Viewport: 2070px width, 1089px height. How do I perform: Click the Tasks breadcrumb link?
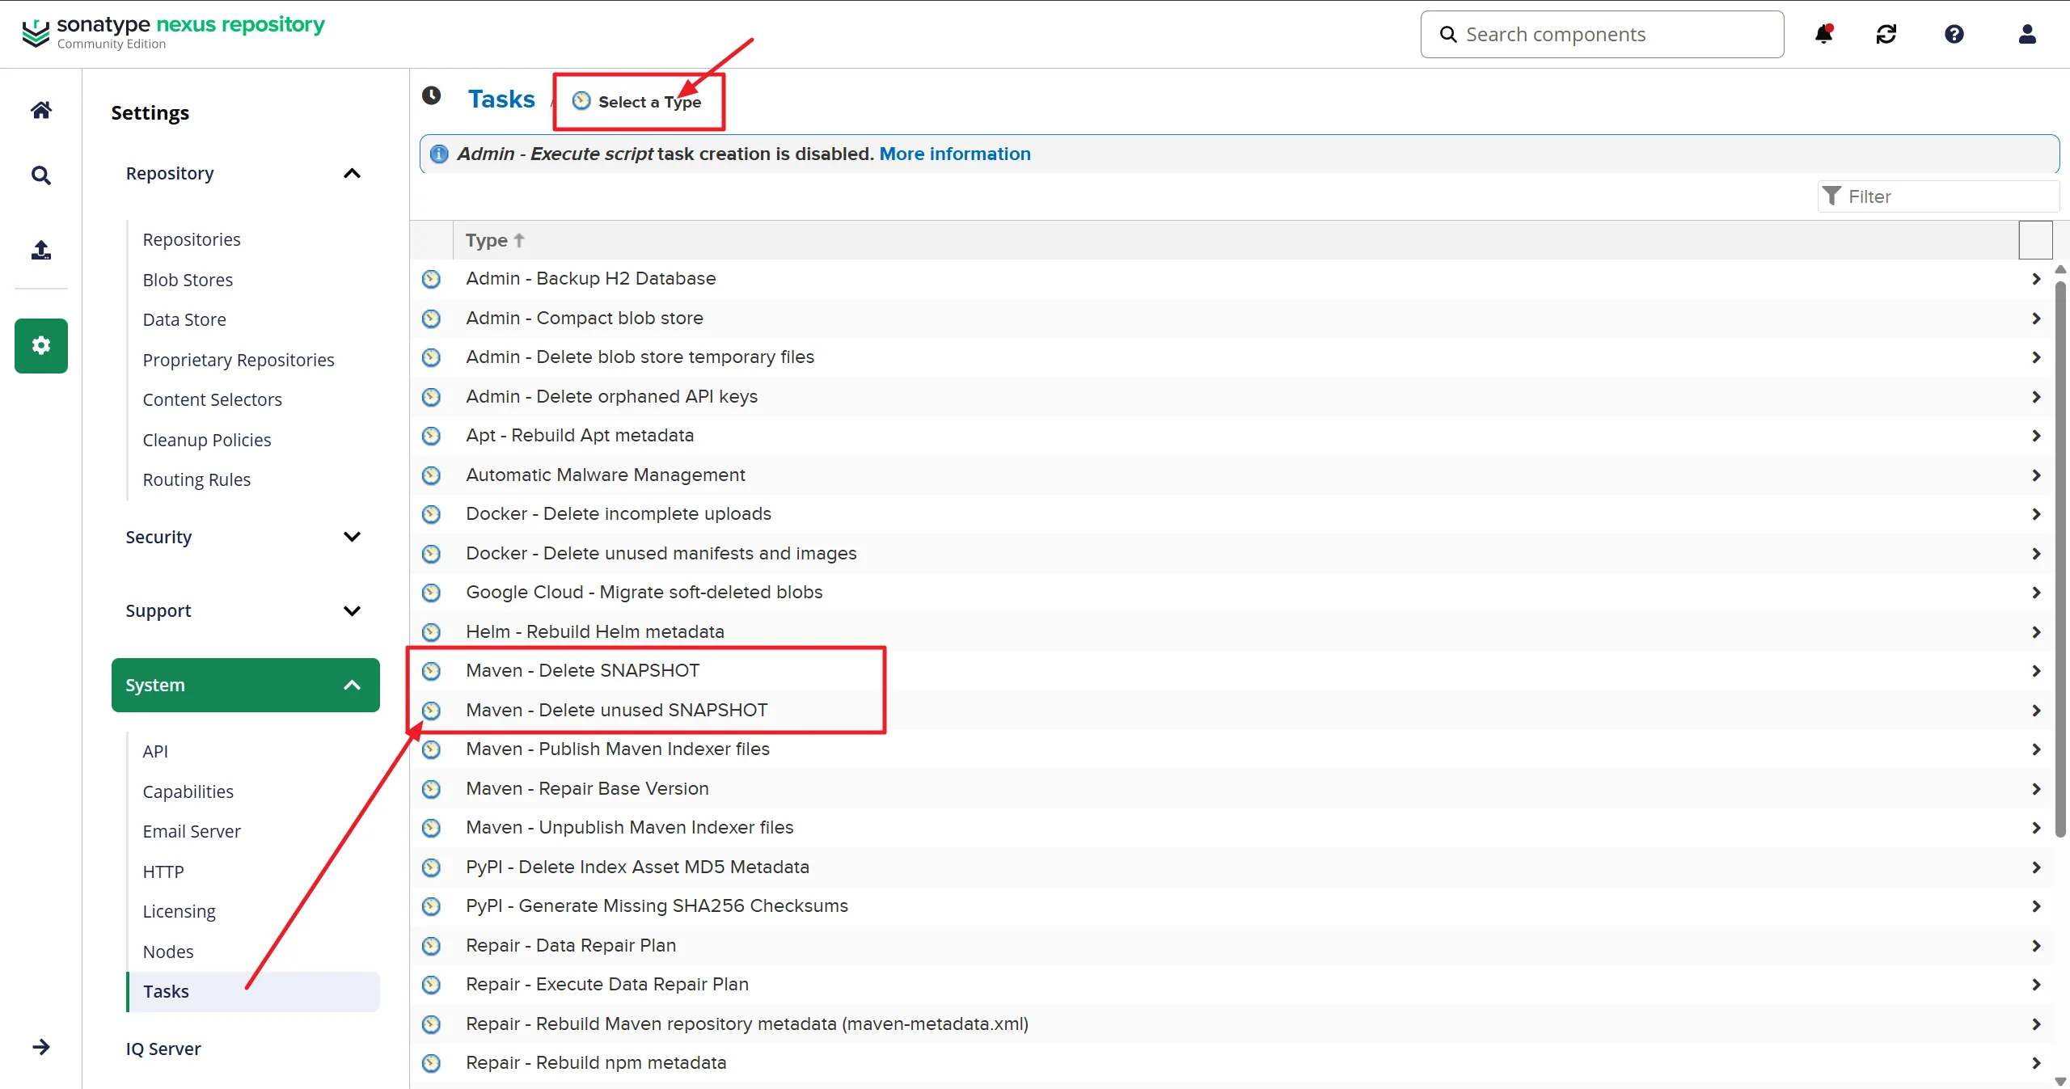501,99
